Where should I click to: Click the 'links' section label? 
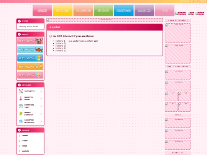pos(178,115)
